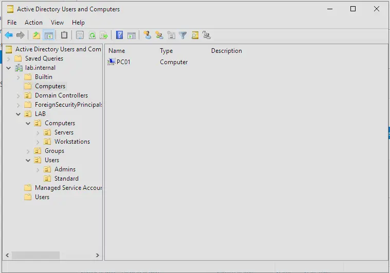This screenshot has width=390, height=273.
Task: Select the Admins OU in the tree
Action: coord(65,169)
